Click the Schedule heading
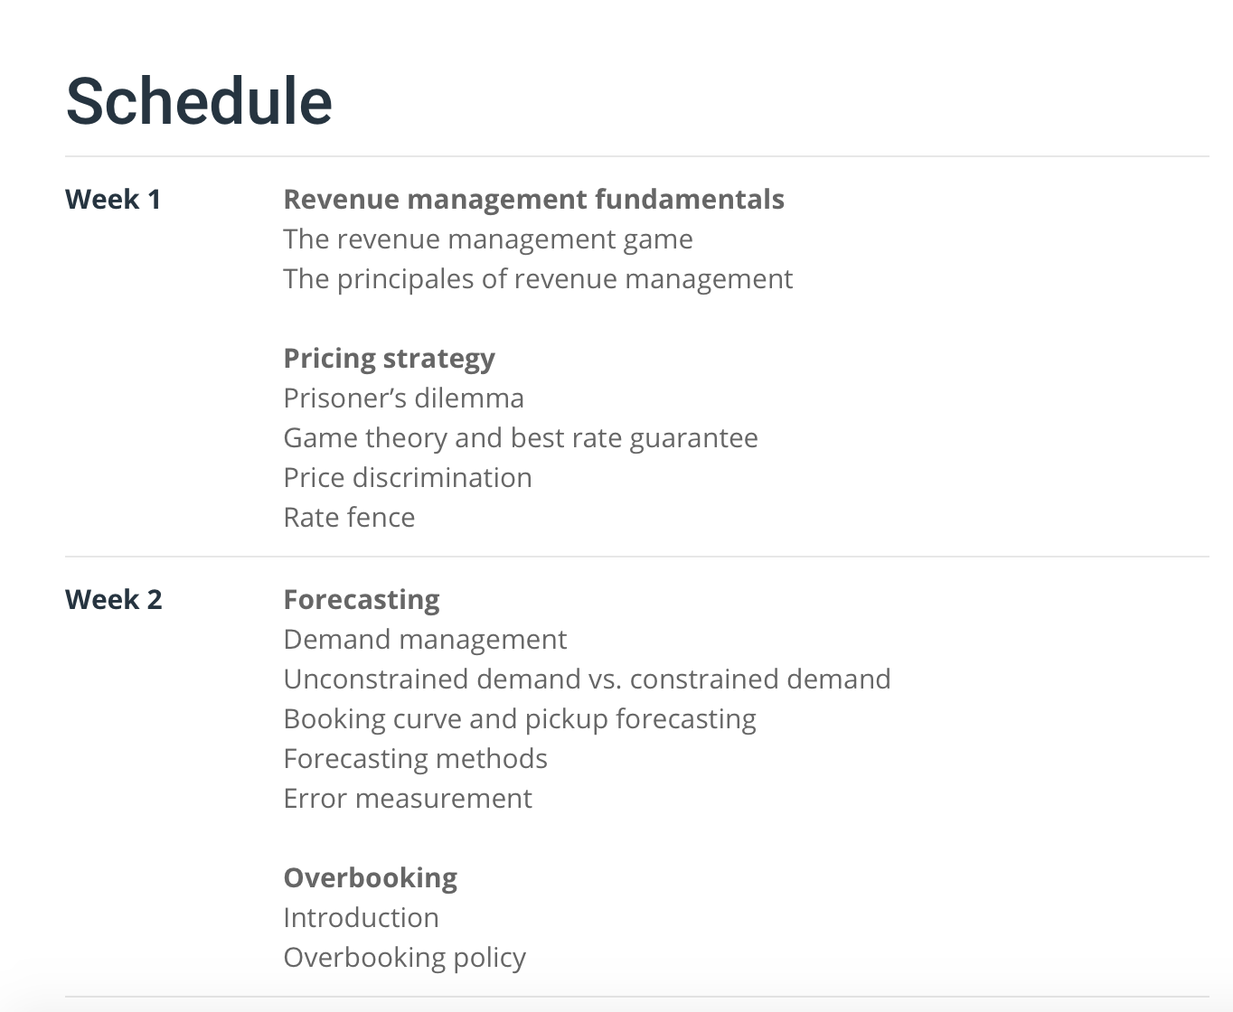1233x1012 pixels. 199,100
